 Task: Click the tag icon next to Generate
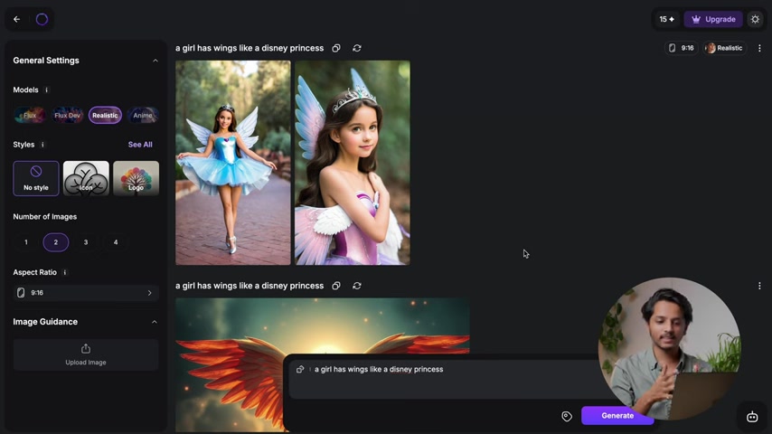[567, 416]
